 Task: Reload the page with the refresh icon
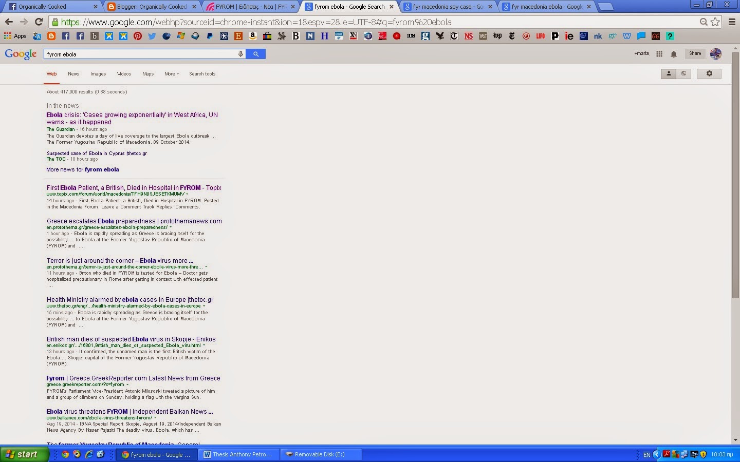(x=39, y=22)
